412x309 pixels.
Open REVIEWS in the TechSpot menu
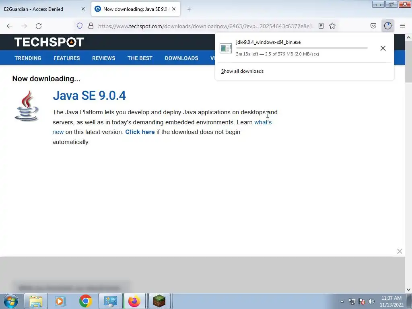(x=103, y=58)
